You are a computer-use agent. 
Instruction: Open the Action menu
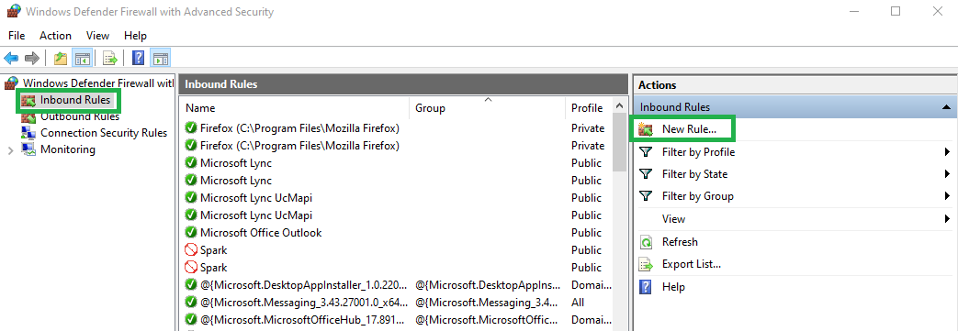(x=56, y=36)
